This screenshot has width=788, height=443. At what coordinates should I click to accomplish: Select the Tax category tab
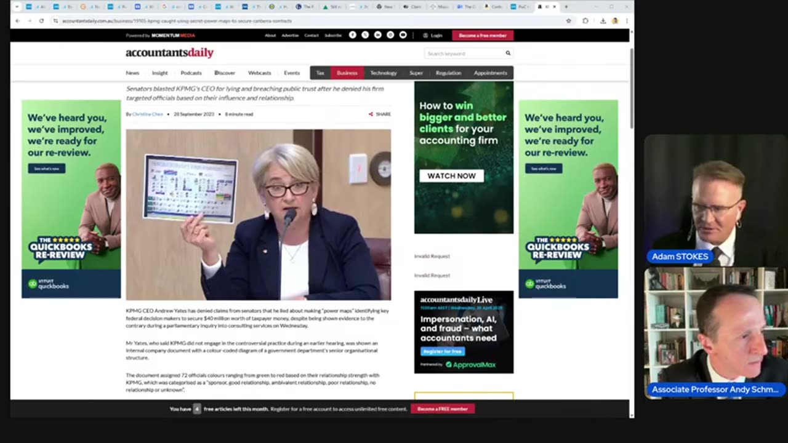(320, 73)
